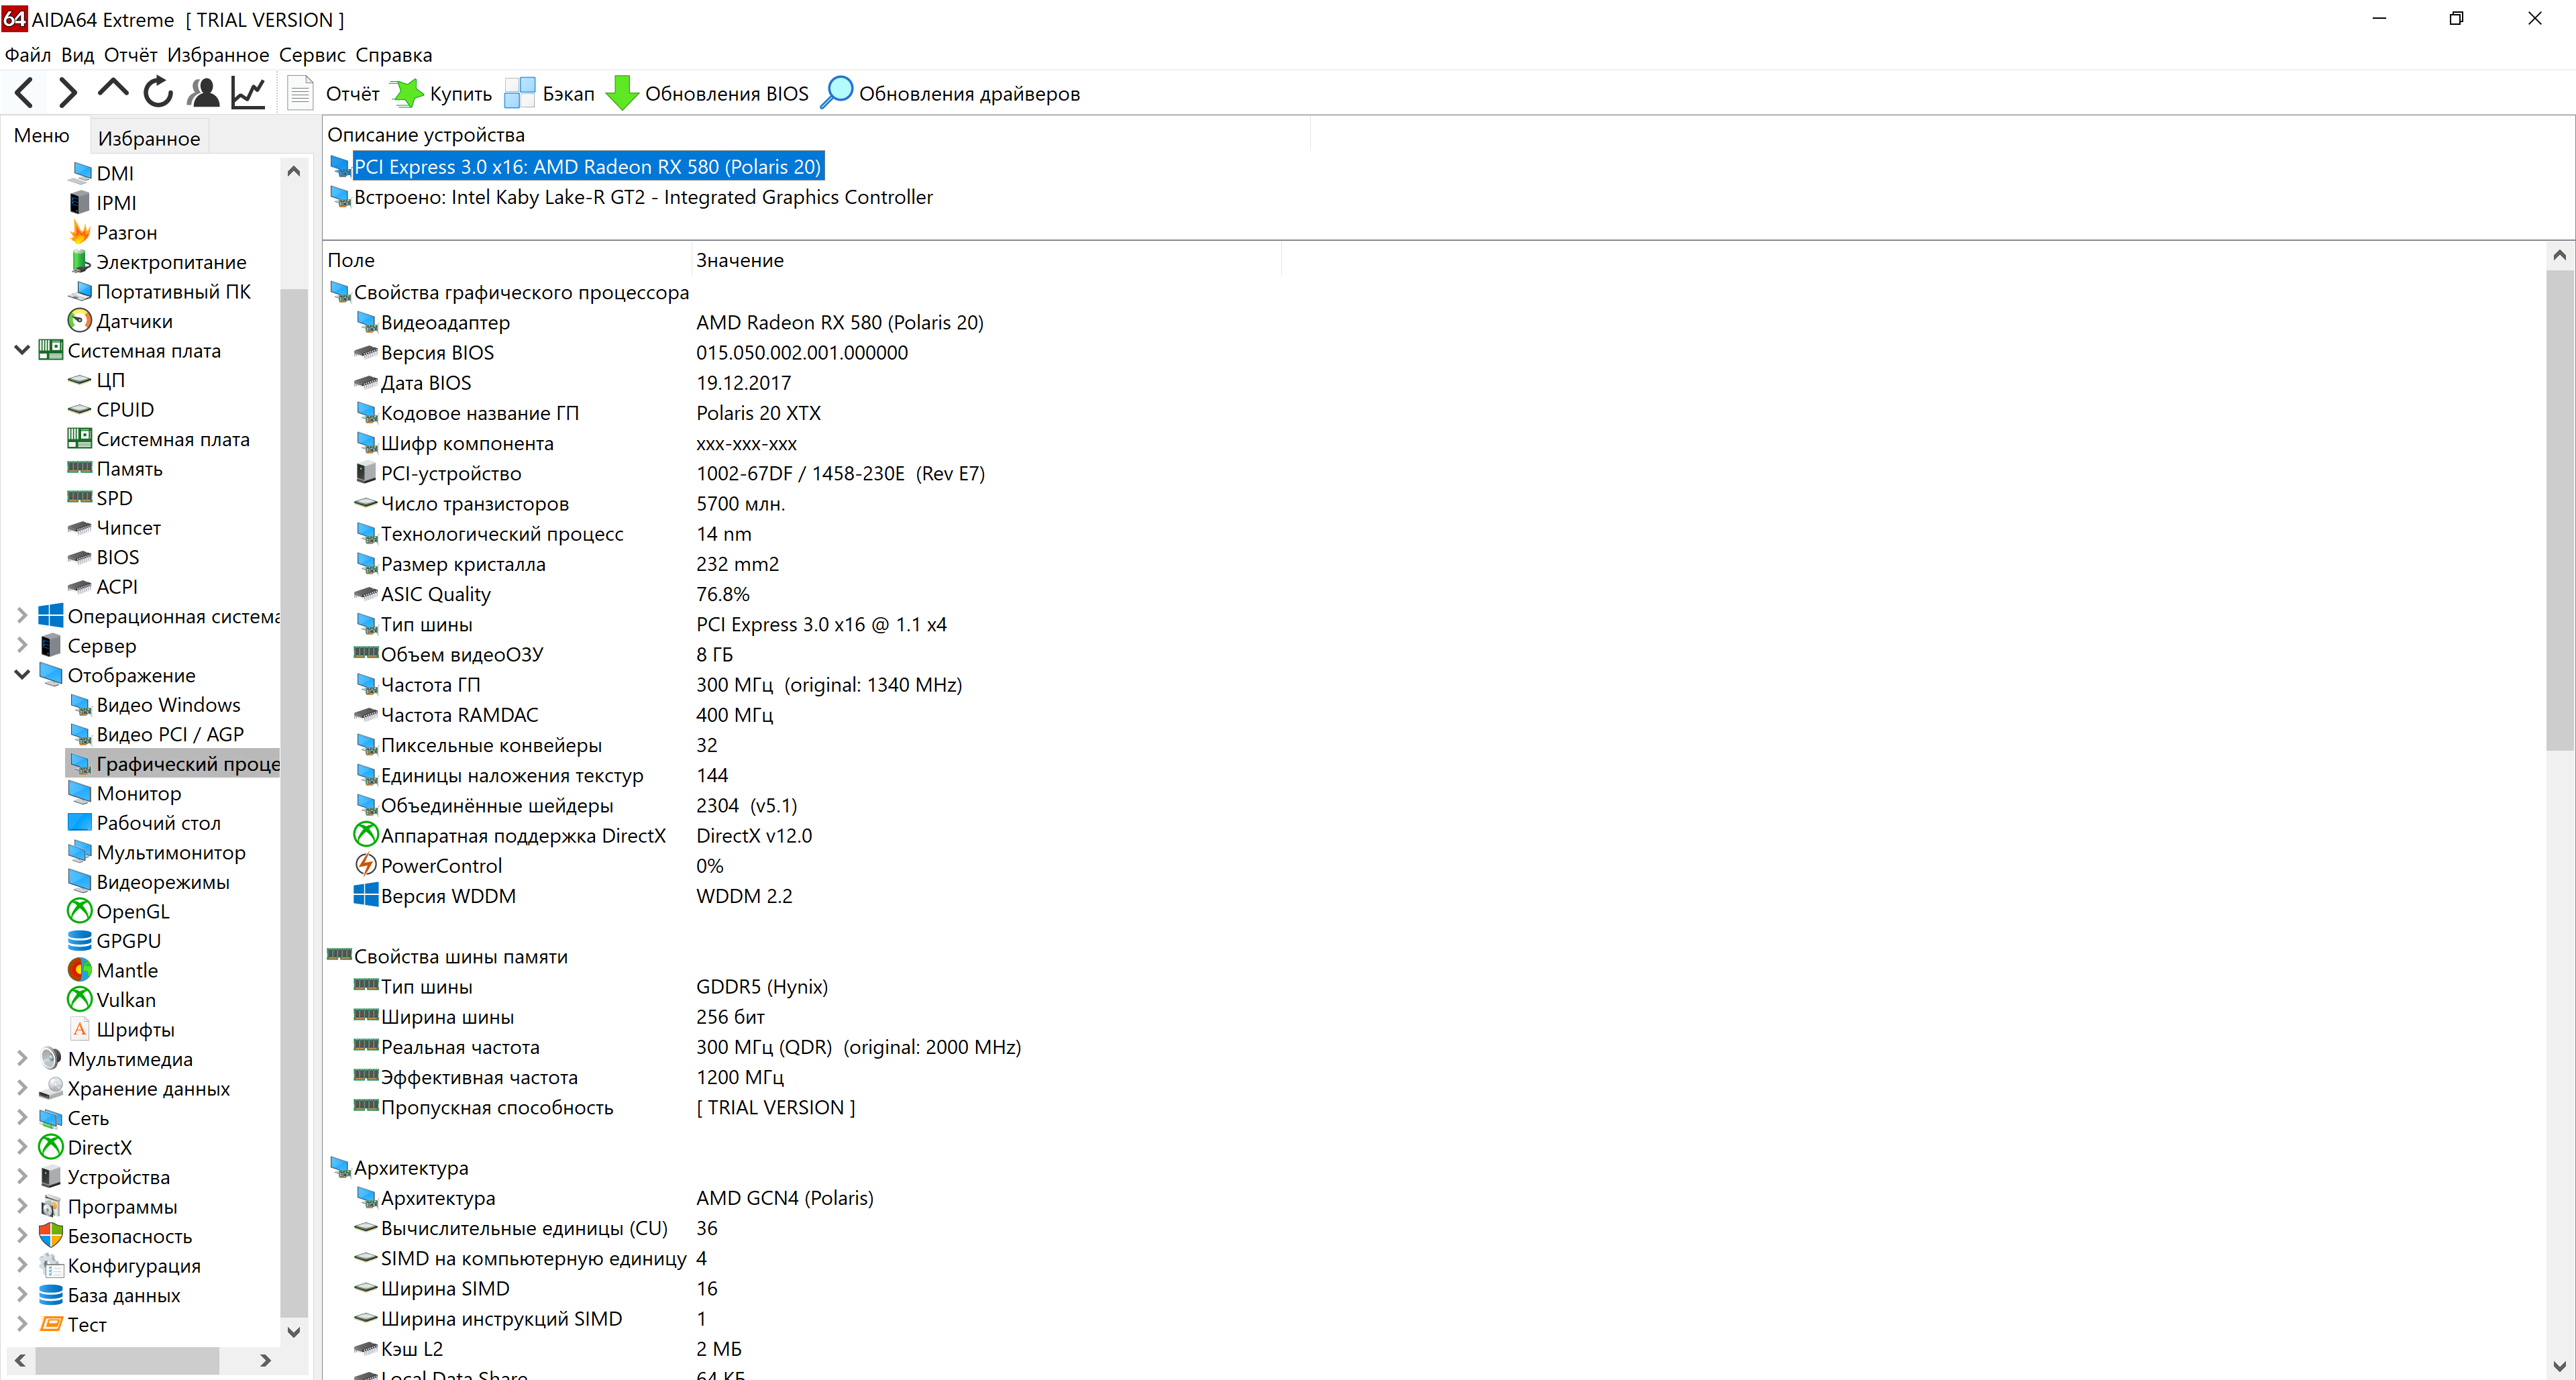Open Датчики sensor item
This screenshot has height=1380, width=2576.
120,321
